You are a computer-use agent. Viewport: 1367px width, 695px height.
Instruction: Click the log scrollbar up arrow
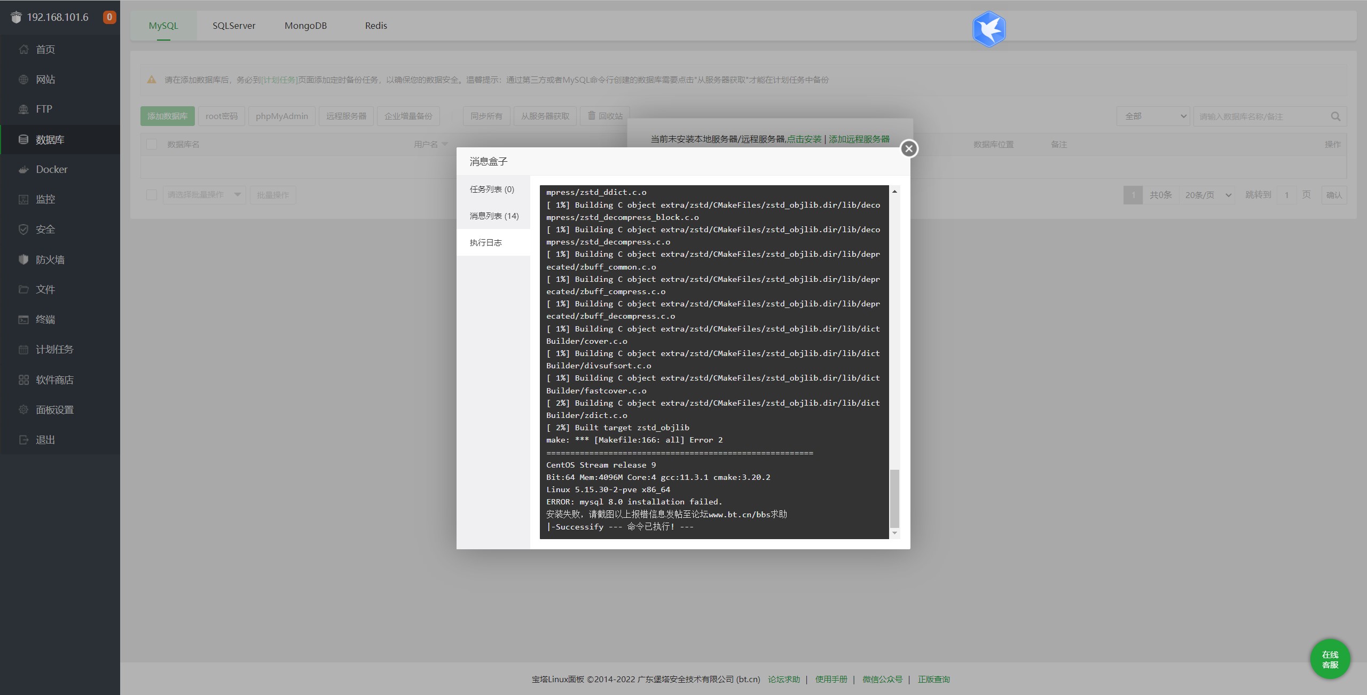click(x=894, y=191)
